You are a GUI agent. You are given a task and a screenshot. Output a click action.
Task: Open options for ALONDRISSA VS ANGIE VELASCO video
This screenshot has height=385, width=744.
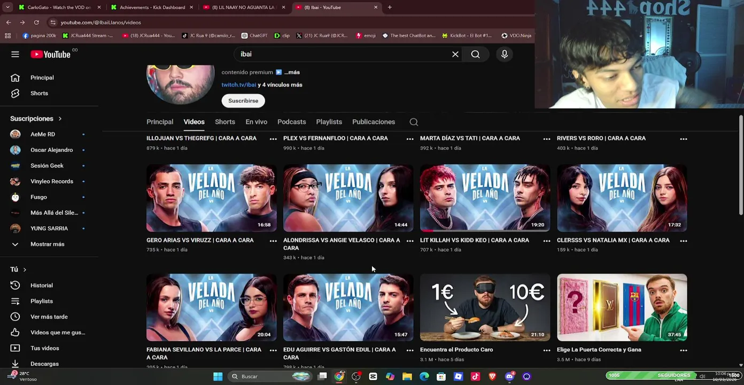point(410,241)
